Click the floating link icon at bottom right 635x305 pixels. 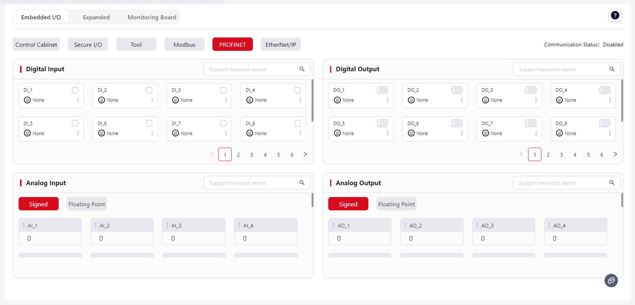(x=611, y=281)
